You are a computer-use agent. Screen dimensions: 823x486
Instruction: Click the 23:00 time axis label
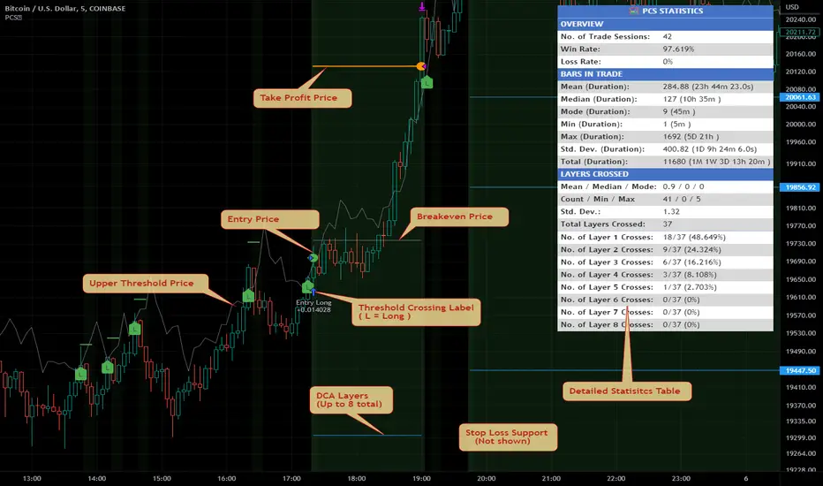(681, 478)
